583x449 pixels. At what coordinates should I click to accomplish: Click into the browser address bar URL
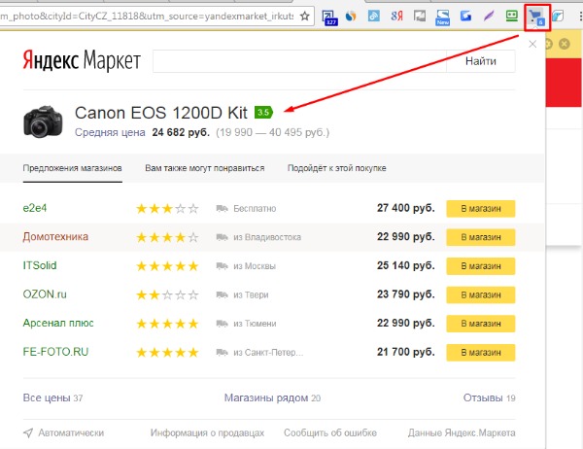(x=148, y=16)
